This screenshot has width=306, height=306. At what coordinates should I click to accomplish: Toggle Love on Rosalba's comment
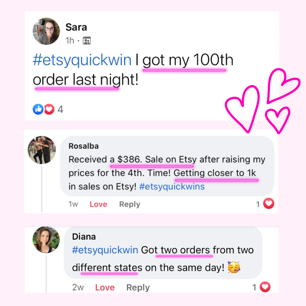[98, 204]
